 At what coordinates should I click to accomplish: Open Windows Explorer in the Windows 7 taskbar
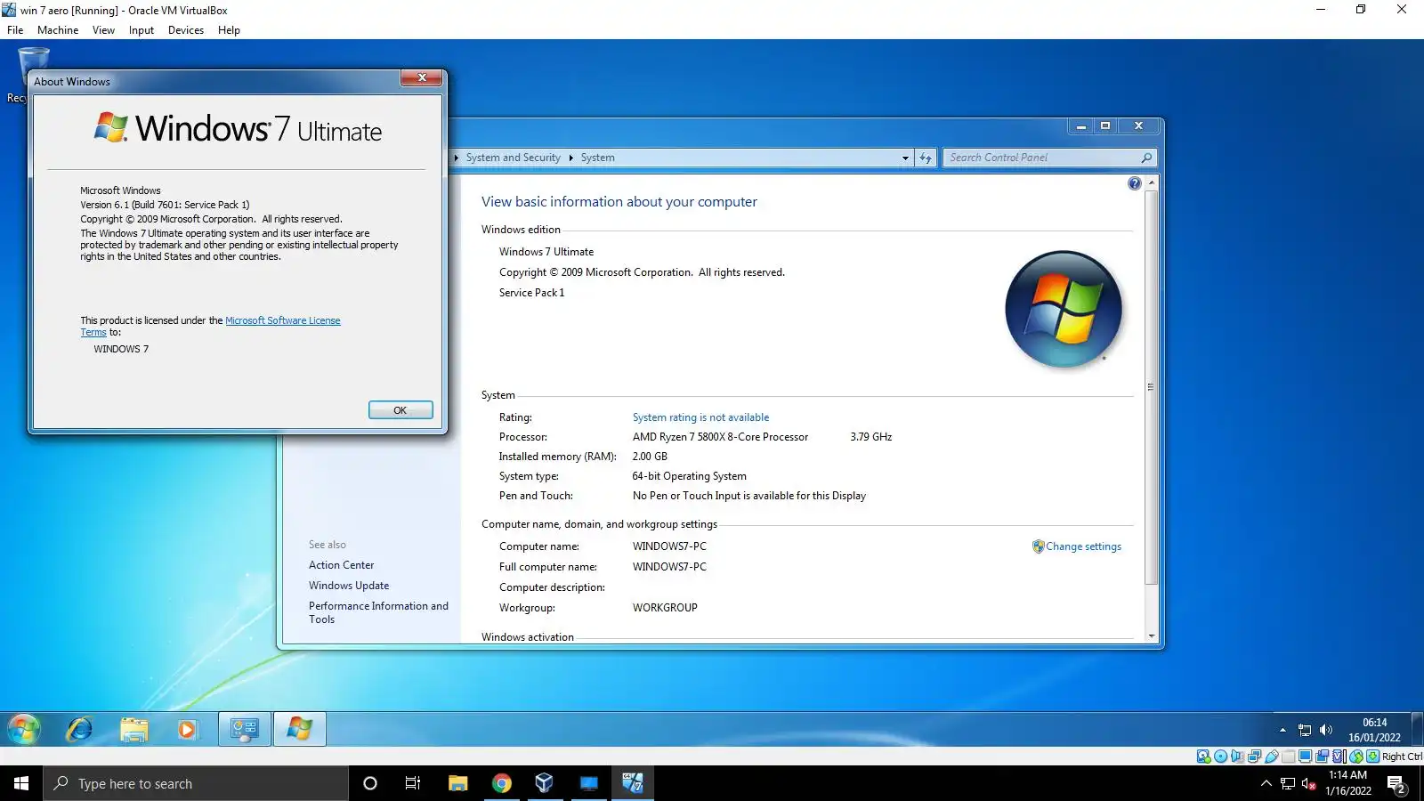pos(134,730)
